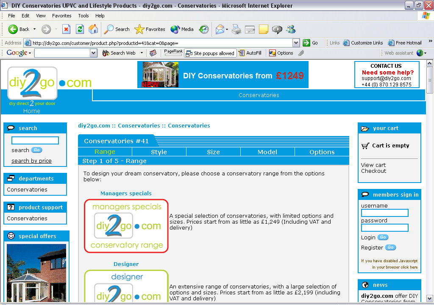Screen dimensions: 434x305
Task: Click the Home icon in the toolbar
Action: (93, 29)
